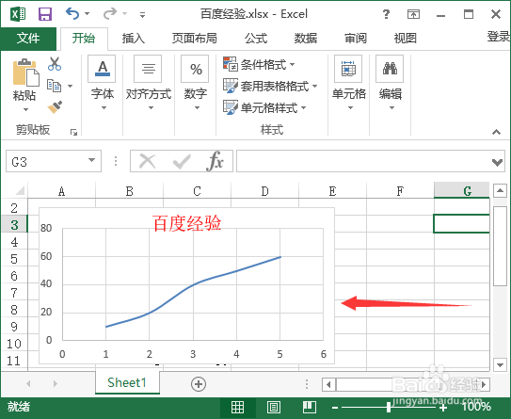Copy selection with the copy icon
This screenshot has width=511, height=419.
click(54, 86)
